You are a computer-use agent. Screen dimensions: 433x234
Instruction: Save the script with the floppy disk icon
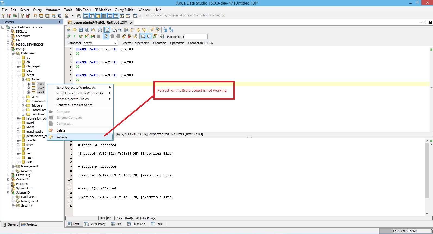pos(81,30)
